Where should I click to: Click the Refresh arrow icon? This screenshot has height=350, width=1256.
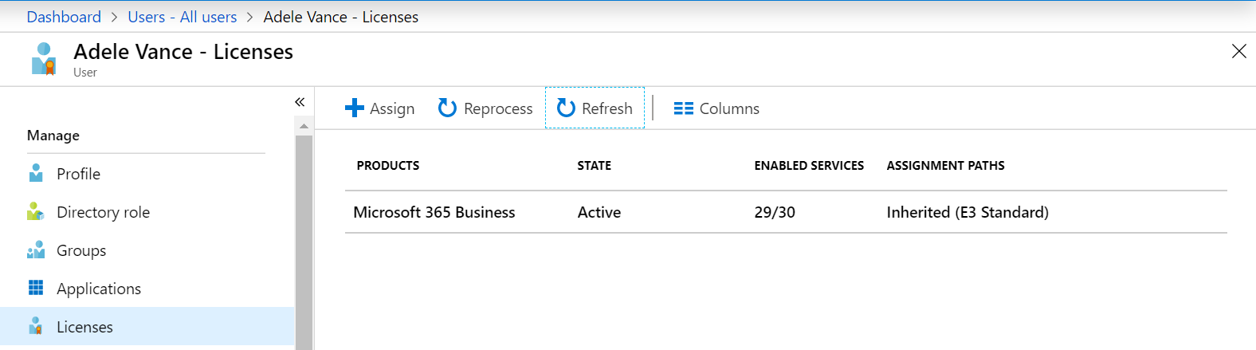[x=566, y=108]
